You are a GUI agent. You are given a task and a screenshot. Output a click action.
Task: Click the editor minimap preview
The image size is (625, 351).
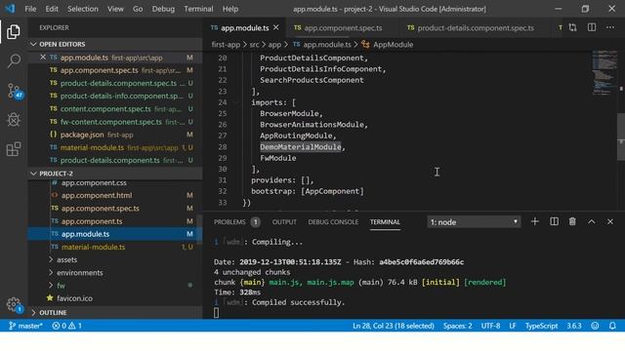pos(604,72)
